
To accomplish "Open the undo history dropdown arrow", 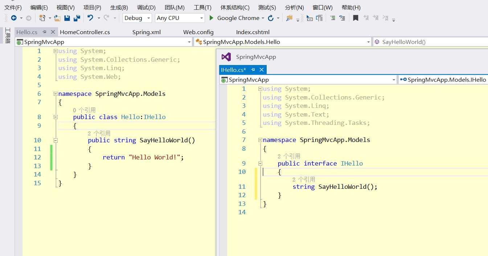I will [99, 18].
